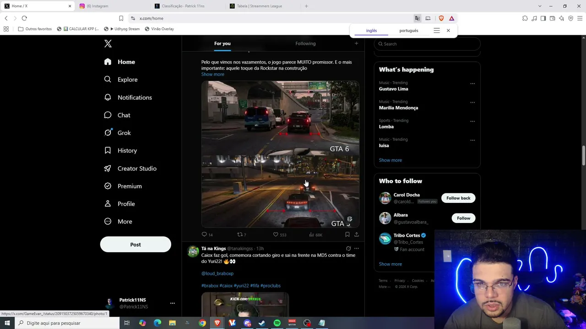Open more options for Lomba trend

coord(472,122)
